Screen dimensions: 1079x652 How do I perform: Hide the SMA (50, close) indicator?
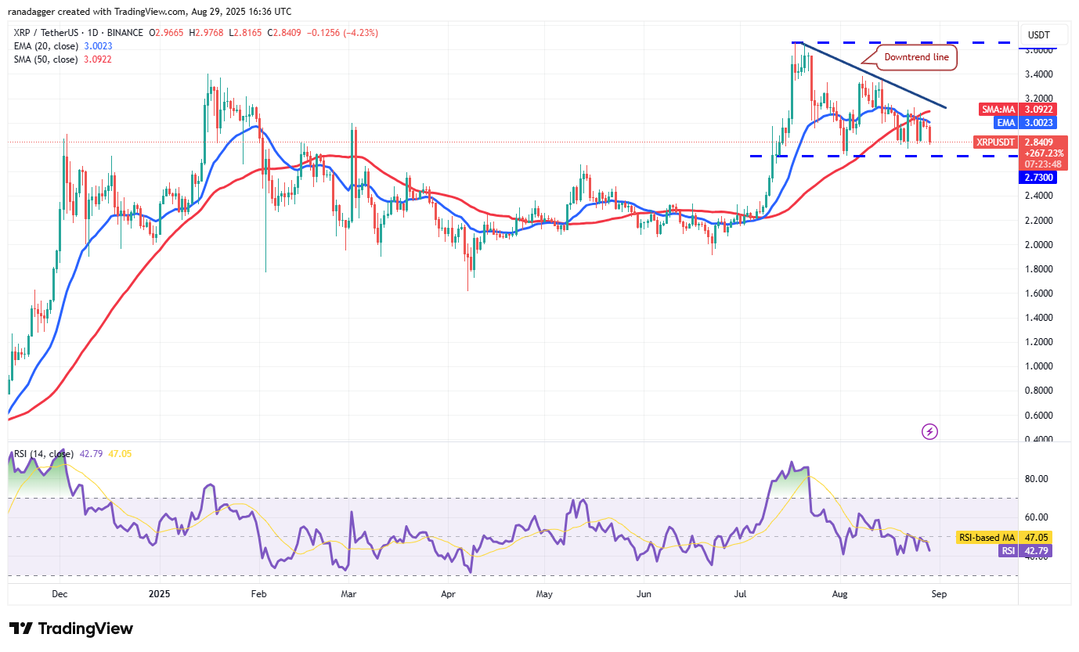pos(47,59)
